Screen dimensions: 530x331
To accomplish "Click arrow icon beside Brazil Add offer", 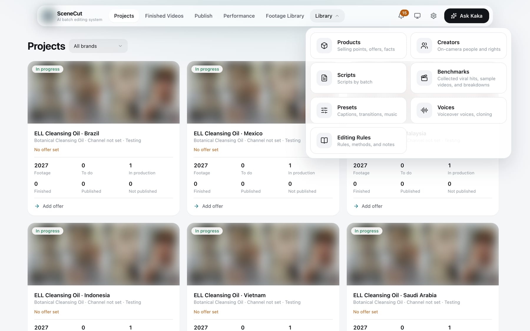I will coord(37,206).
